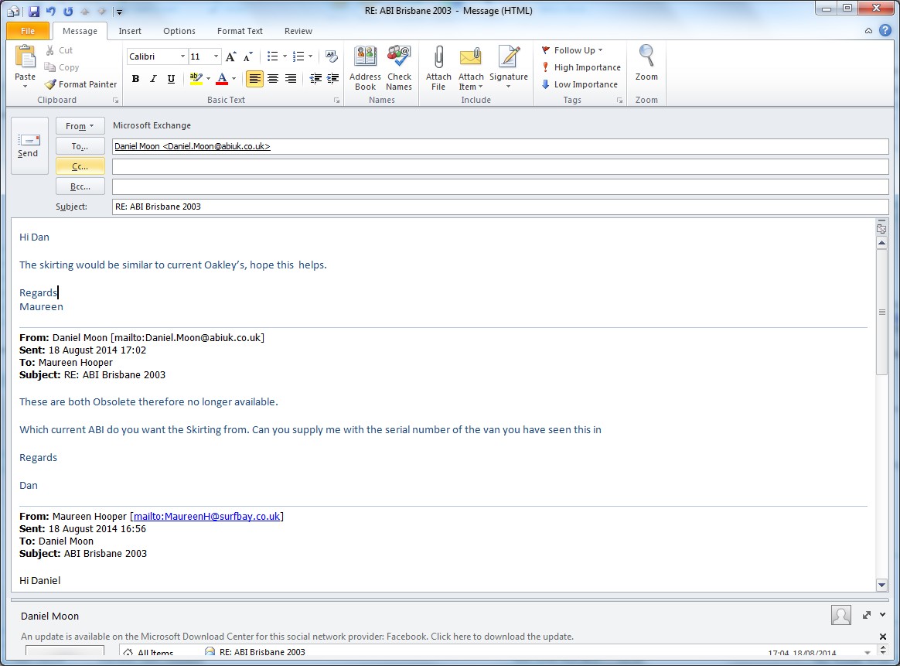
Task: Open the Calibri font name dropdown
Action: [182, 56]
